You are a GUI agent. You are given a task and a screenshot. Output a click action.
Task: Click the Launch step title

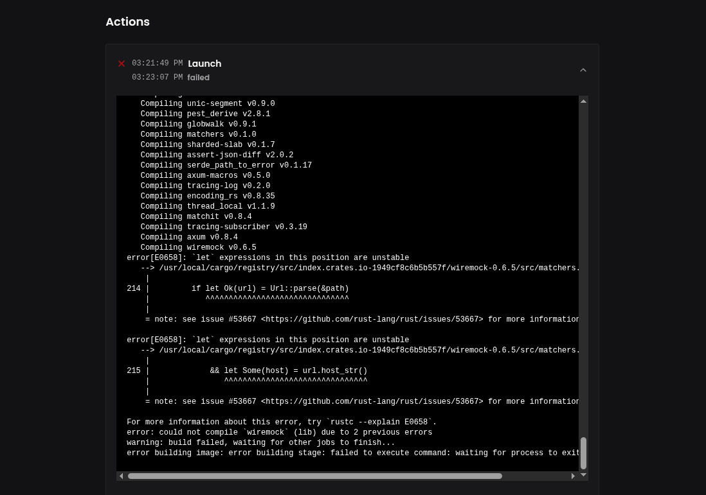point(204,64)
